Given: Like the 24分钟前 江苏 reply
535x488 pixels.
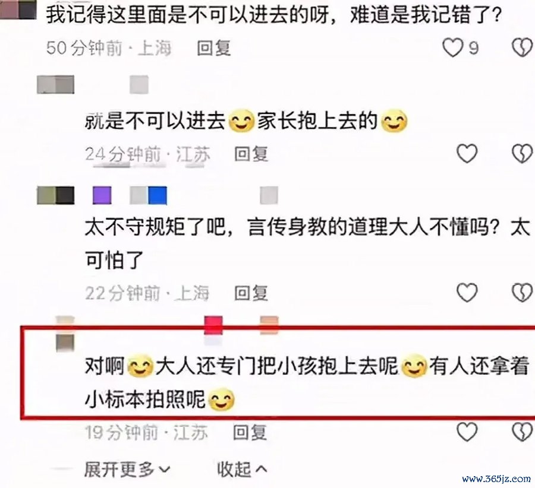Looking at the screenshot, I should (x=467, y=153).
